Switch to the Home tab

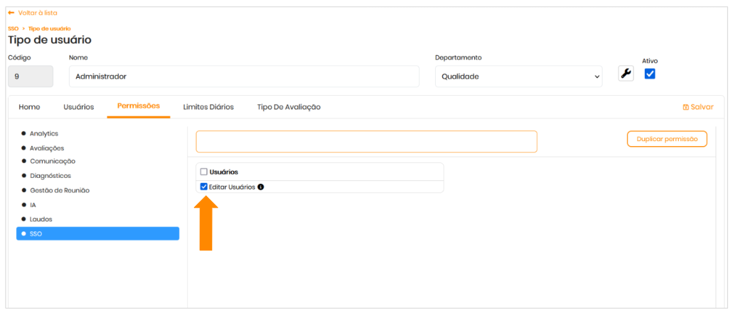coord(29,107)
